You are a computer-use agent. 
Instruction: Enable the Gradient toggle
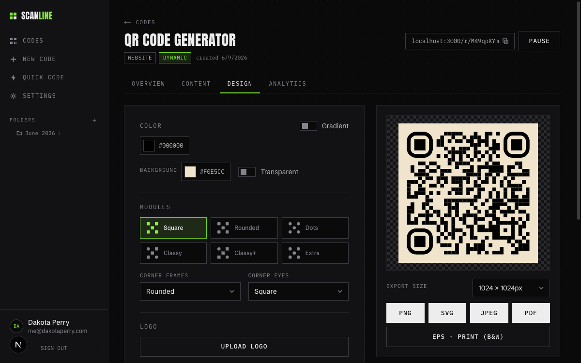(x=308, y=126)
